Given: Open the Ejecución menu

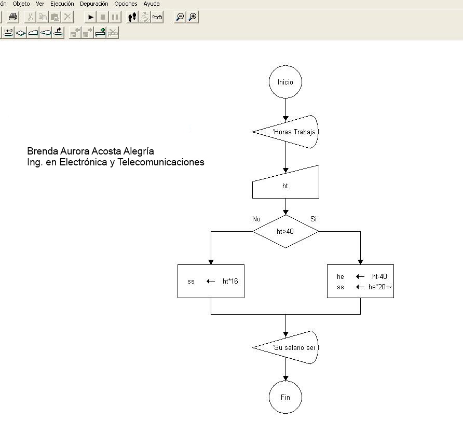Looking at the screenshot, I should 62,4.
